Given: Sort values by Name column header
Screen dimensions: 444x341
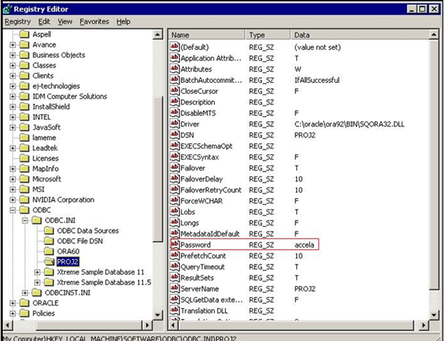Looking at the screenshot, I should [x=205, y=34].
